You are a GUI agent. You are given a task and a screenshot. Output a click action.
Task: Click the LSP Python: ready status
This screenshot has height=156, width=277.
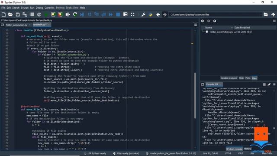(95, 153)
